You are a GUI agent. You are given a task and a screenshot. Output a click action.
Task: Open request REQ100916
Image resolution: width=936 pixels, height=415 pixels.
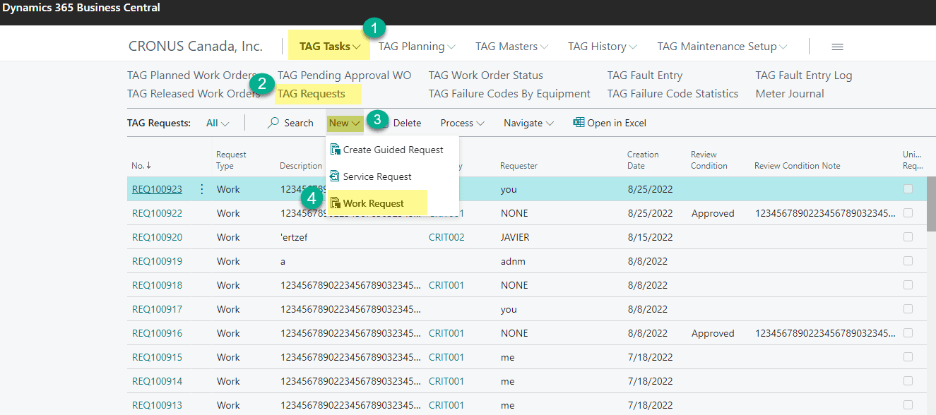(157, 333)
